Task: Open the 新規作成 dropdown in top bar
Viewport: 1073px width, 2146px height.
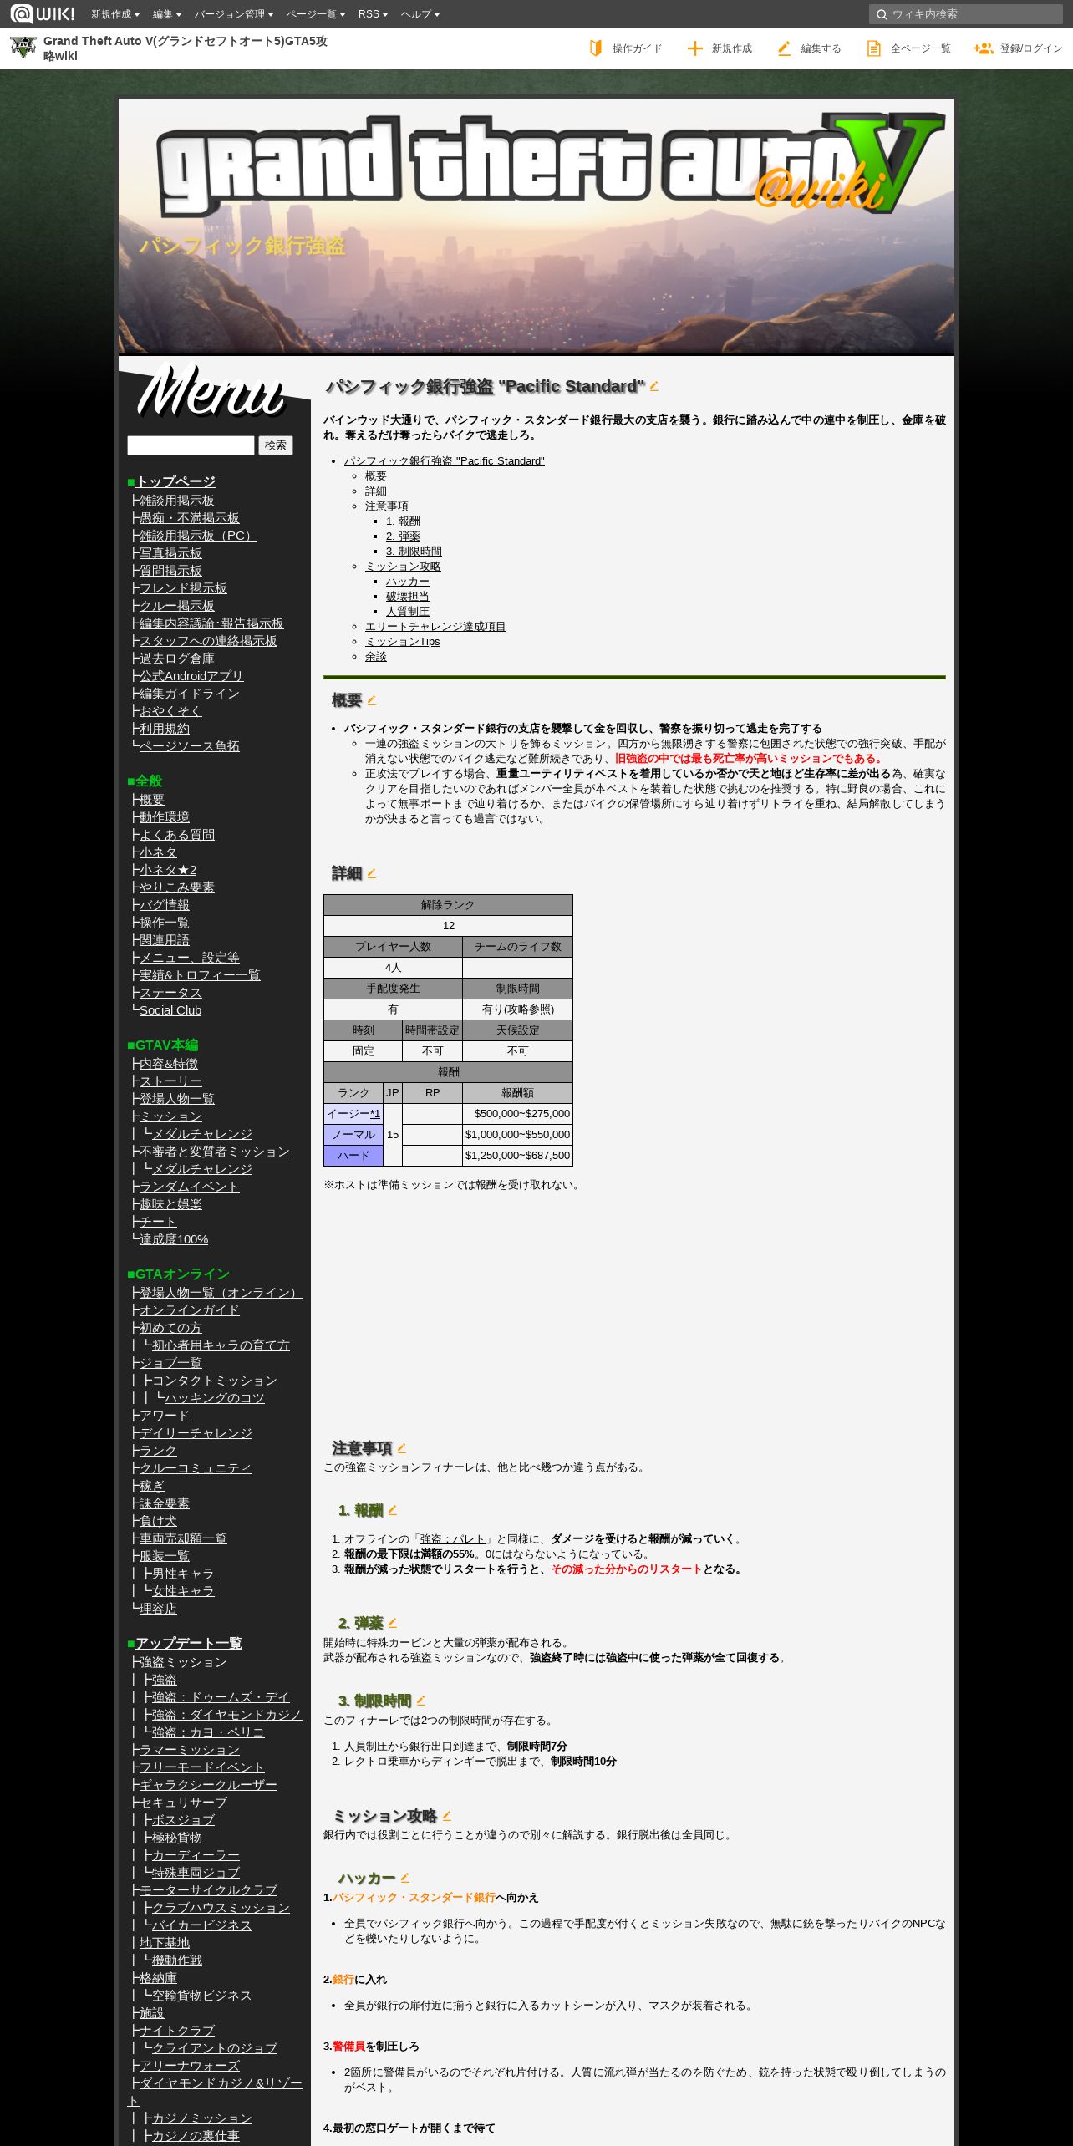Action: tap(115, 14)
